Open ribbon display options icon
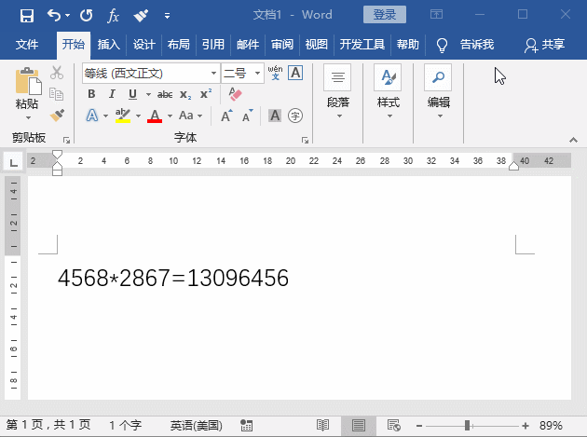Viewport: 587px width, 437px height. pyautogui.click(x=436, y=15)
